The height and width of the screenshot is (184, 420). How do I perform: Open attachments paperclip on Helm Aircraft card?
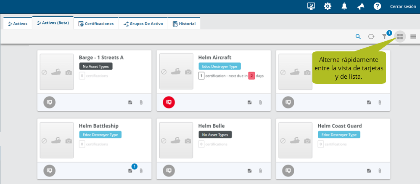260,102
